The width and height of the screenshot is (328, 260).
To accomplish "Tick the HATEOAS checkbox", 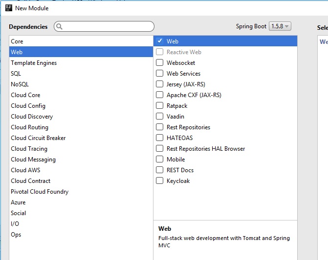I will pos(160,138).
